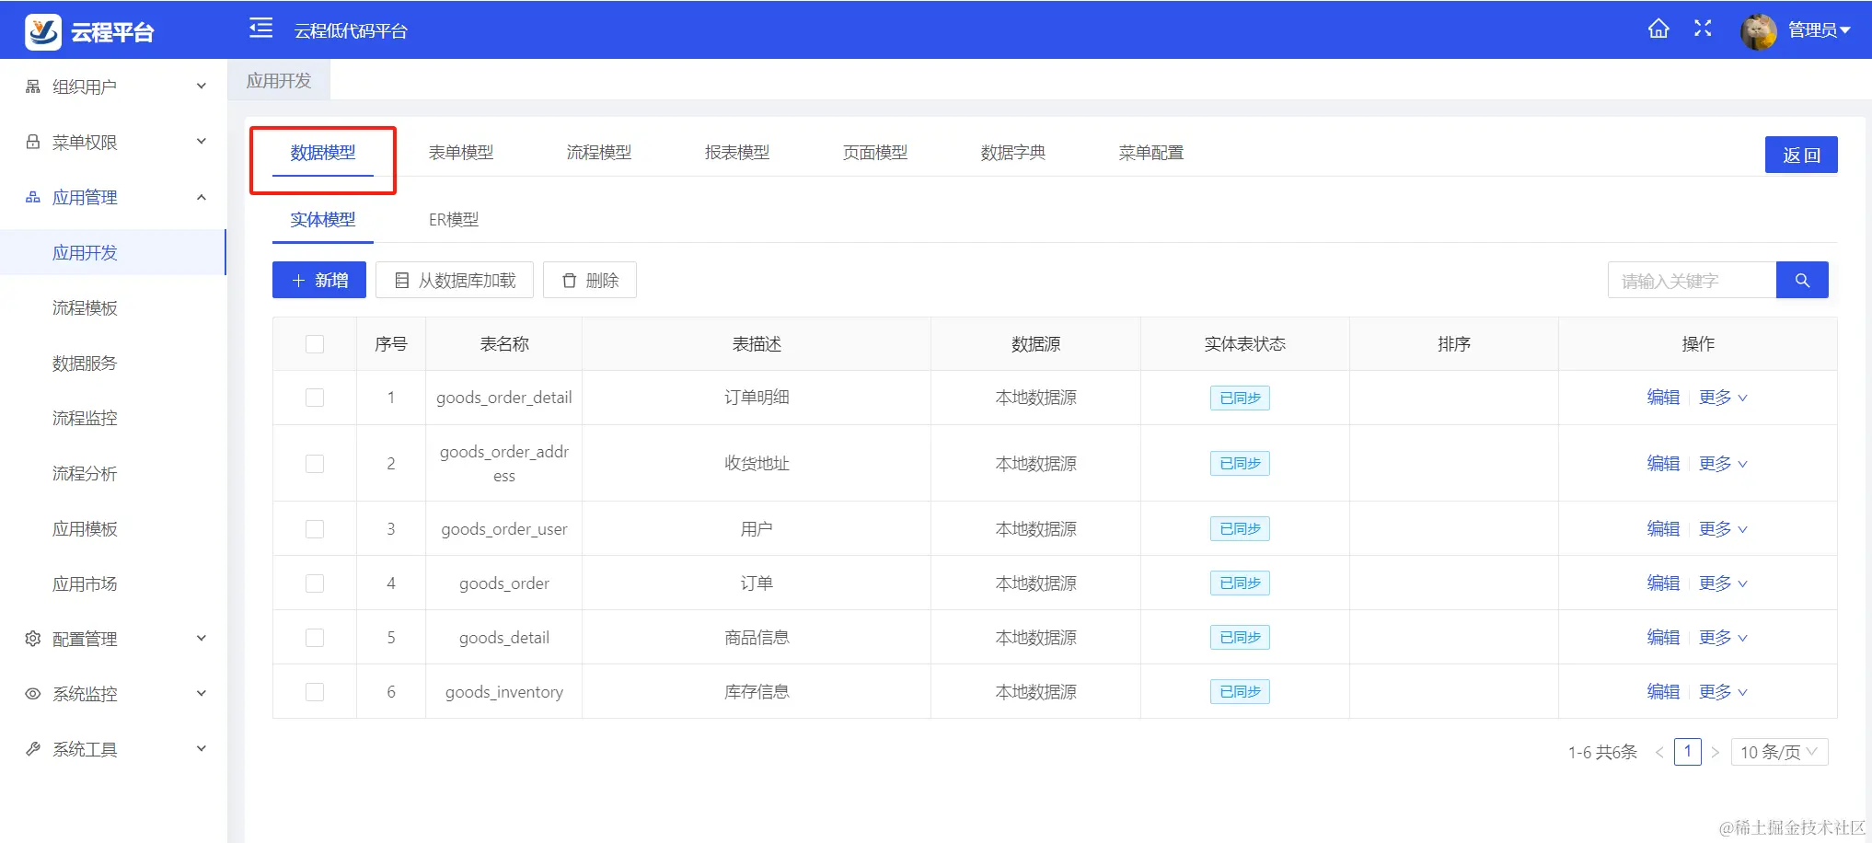Open 流程分析 in the sidebar
Image resolution: width=1872 pixels, height=843 pixels.
pyautogui.click(x=85, y=474)
